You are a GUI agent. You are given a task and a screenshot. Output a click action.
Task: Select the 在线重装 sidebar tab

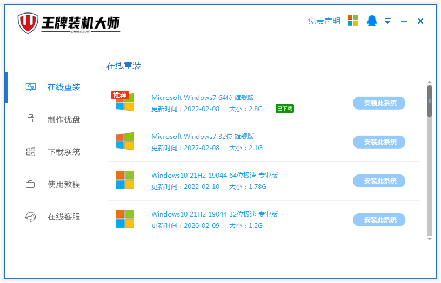(x=64, y=87)
